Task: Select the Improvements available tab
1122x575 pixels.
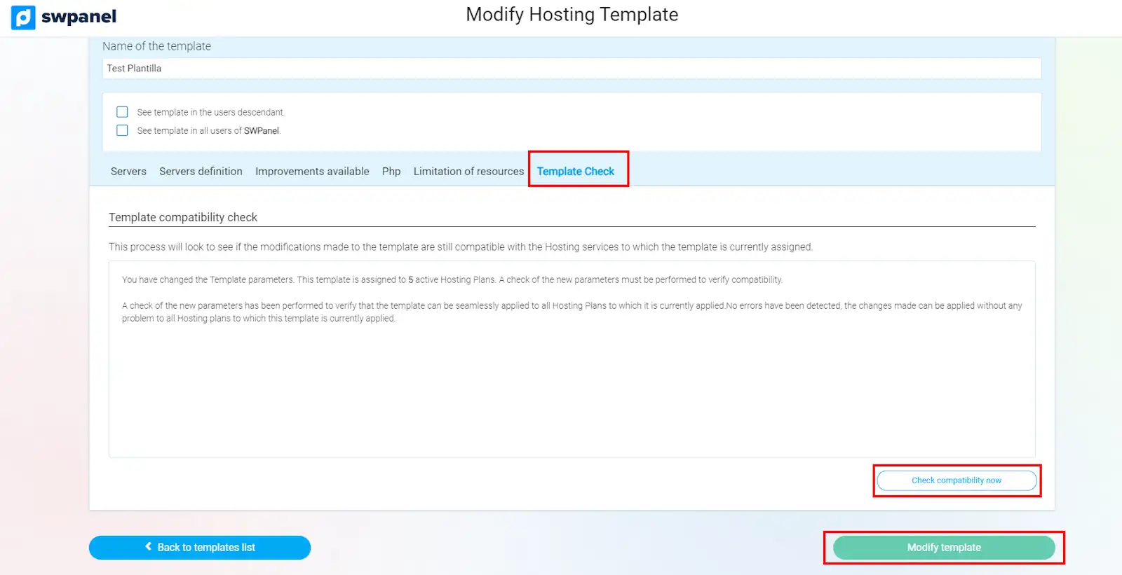Action: [312, 172]
